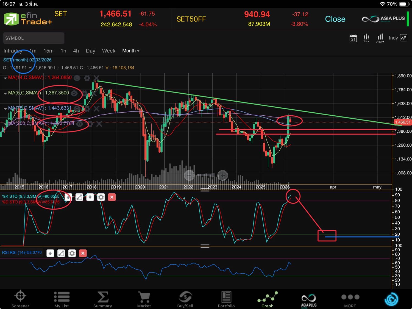
Task: Toggle visibility of MA(75,C,SMAV) line
Action: pyautogui.click(x=77, y=109)
